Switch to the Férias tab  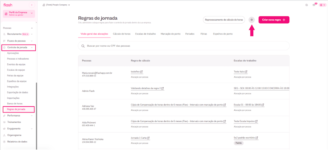tap(204, 34)
